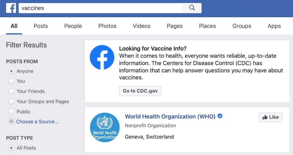This screenshot has width=293, height=155.
Task: Expand Choose a Source options
Action: (37, 121)
